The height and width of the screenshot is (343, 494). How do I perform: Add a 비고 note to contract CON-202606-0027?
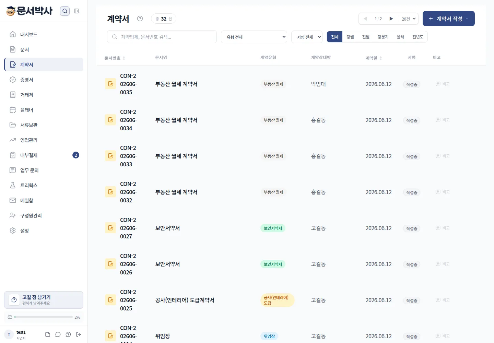pyautogui.click(x=443, y=228)
